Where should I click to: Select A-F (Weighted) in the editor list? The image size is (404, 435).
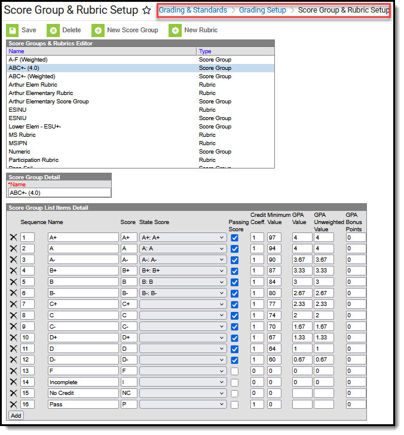[x=140, y=60]
